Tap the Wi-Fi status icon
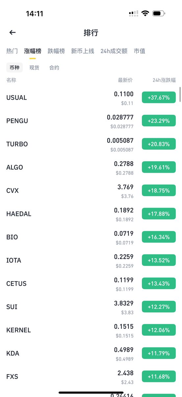Image resolution: width=182 pixels, height=397 pixels. click(x=145, y=14)
